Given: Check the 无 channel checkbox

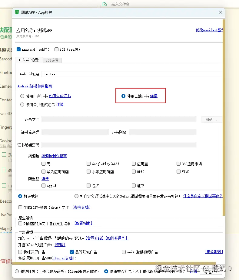Looking at the screenshot, I should pos(43,164).
